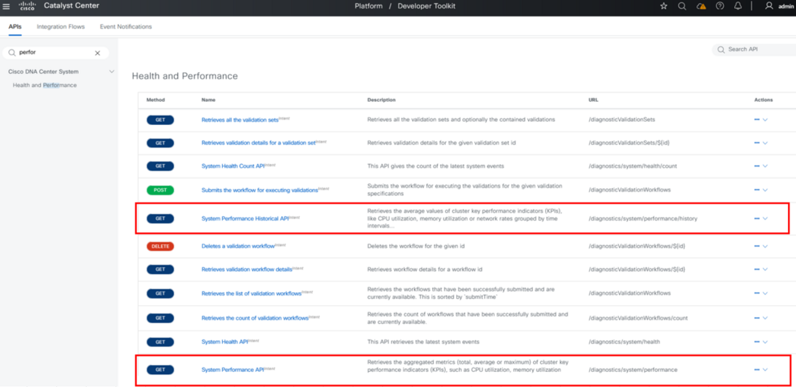Collapse the Cisco DNA Center System group
The image size is (796, 387).
[111, 72]
